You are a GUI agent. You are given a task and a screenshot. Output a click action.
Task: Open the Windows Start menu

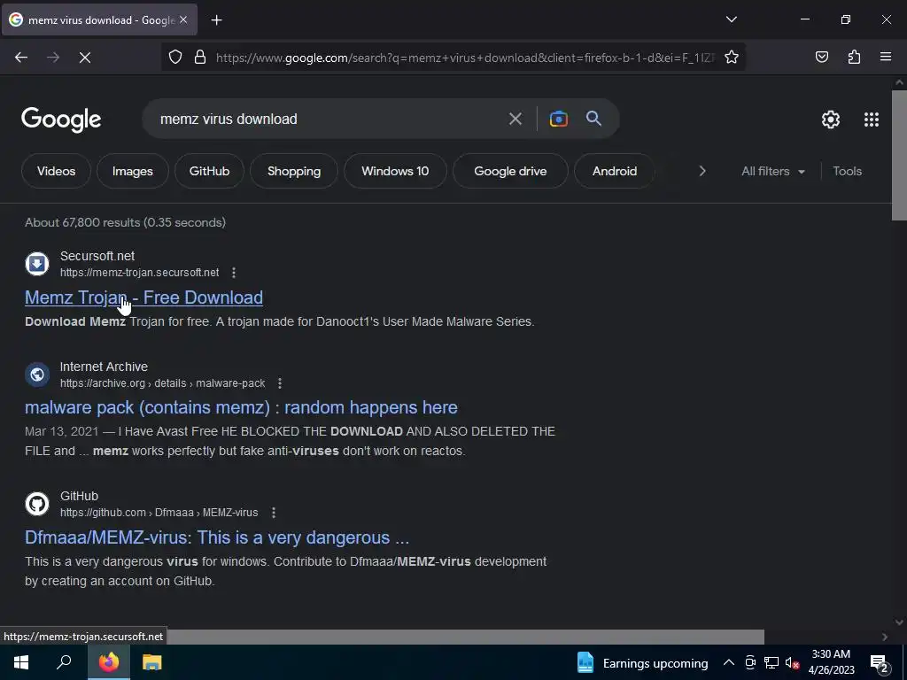tap(21, 662)
